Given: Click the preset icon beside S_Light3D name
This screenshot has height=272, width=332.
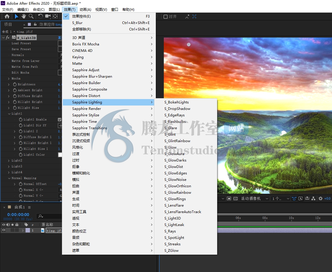Looking at the screenshot, I should 14,38.
